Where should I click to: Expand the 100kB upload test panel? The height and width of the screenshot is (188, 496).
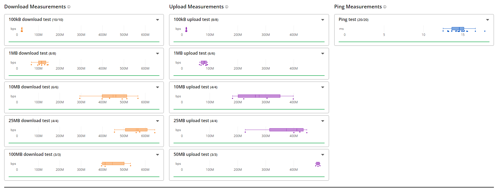coord(323,20)
